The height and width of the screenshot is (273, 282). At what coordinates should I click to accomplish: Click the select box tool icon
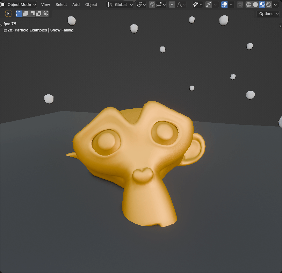(8, 14)
